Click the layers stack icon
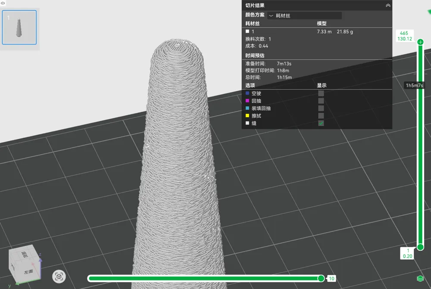 [420, 278]
